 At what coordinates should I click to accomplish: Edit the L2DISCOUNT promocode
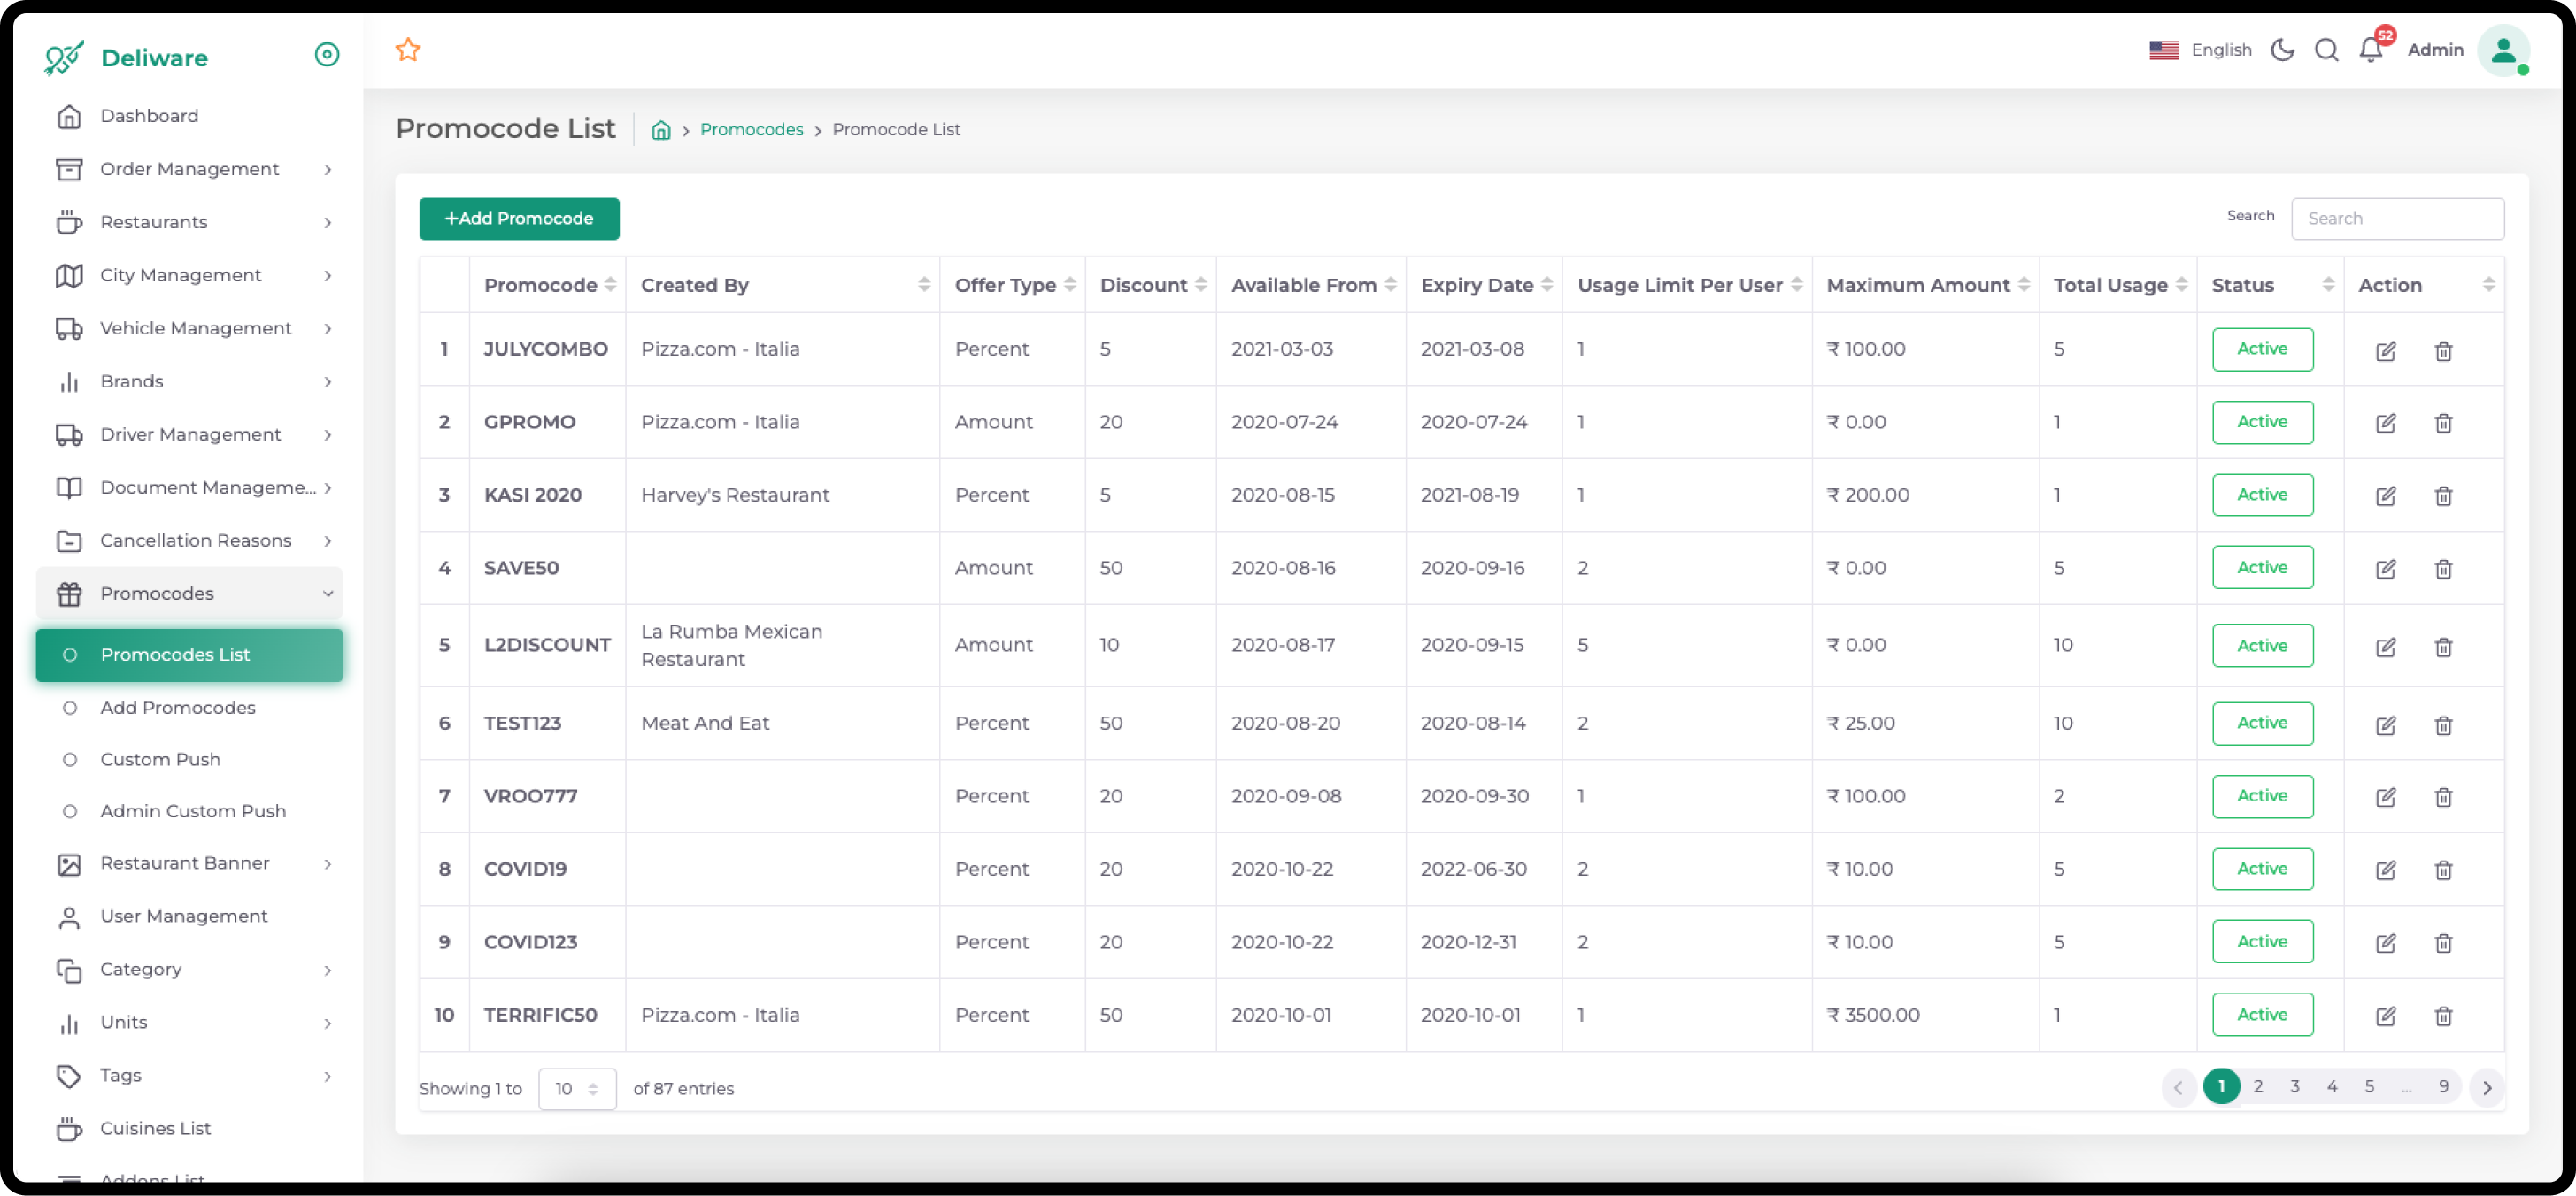pos(2385,648)
